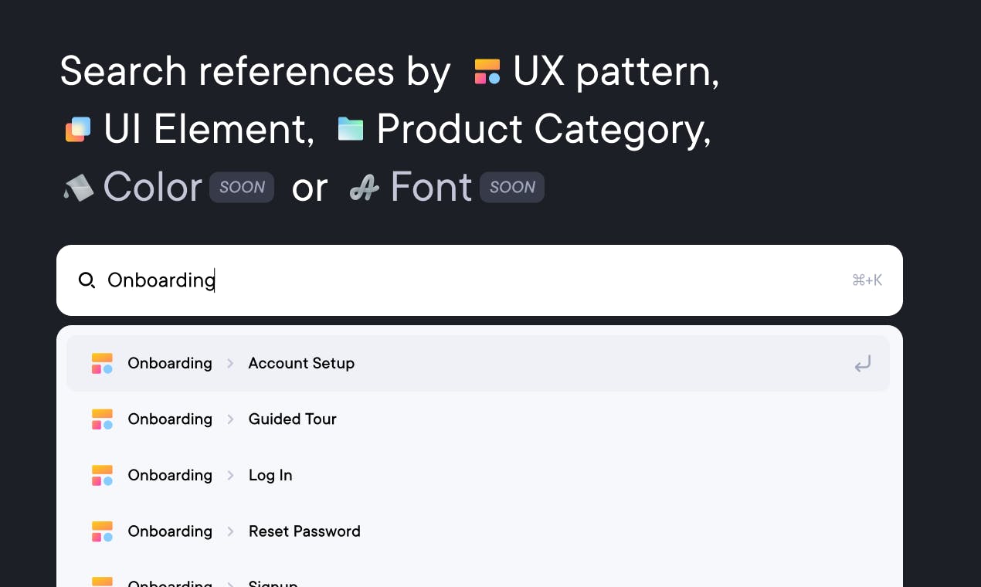Click the enter-arrow icon on Account Setup row
Screen dimensions: 981x587
[863, 364]
